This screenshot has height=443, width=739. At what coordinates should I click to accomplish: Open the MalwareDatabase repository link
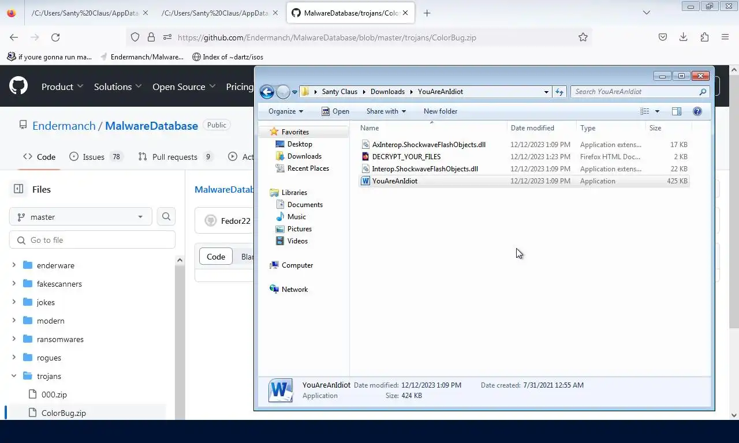coord(151,126)
